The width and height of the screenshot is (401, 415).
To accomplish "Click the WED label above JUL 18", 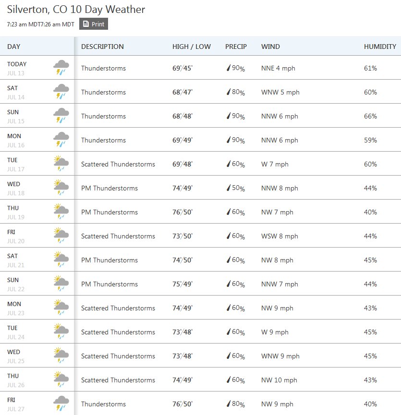I will click(x=13, y=184).
